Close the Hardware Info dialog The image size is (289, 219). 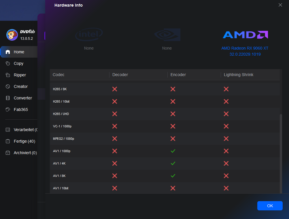(x=280, y=5)
